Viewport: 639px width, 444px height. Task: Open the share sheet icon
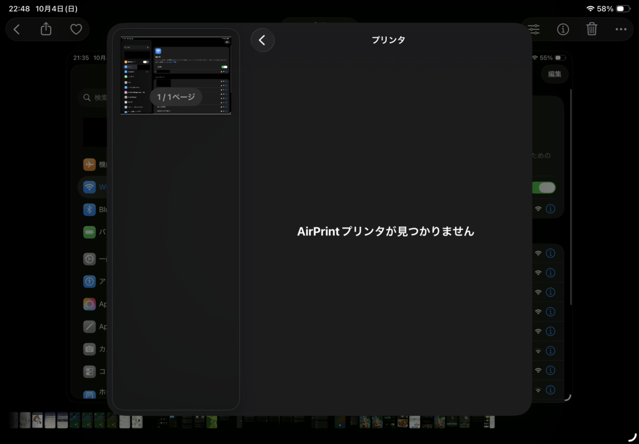[x=46, y=29]
